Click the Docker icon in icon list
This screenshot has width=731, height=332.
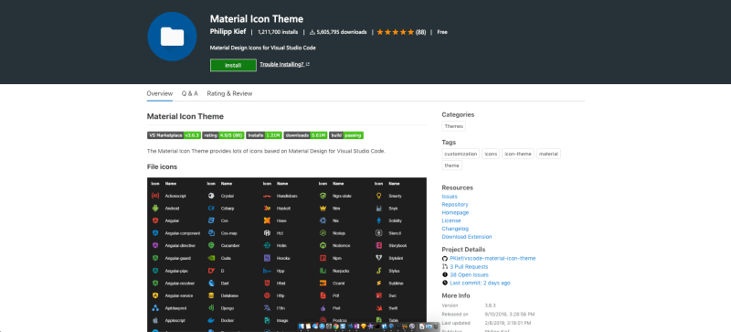pos(211,320)
